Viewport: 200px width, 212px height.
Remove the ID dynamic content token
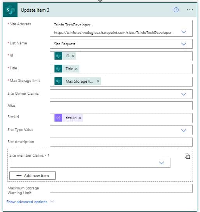click(x=73, y=56)
